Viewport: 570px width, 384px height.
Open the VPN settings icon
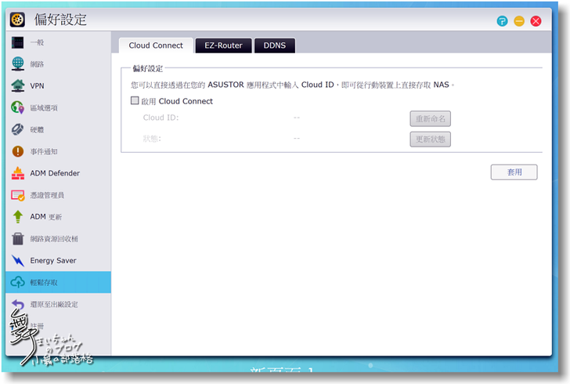[x=17, y=85]
